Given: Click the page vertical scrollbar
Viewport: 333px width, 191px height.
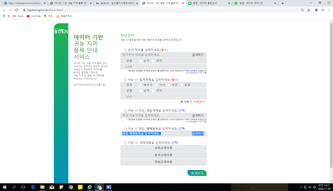Looking at the screenshot, I should 331,95.
